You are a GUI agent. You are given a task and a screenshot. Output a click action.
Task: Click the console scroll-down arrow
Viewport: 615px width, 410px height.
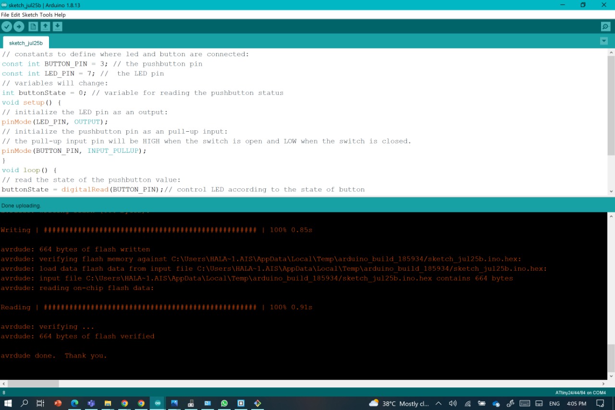pyautogui.click(x=611, y=376)
